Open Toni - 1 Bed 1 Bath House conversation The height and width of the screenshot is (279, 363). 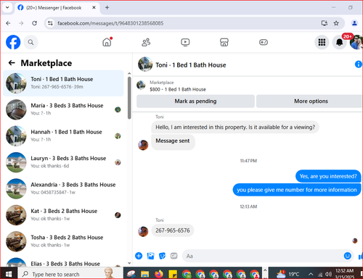[x=63, y=83]
